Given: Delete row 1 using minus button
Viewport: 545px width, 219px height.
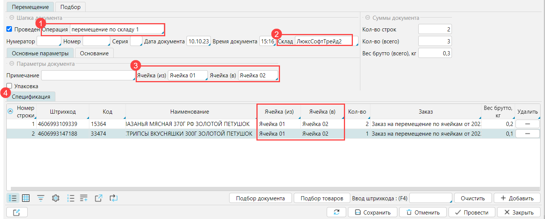Looking at the screenshot, I should [x=527, y=124].
